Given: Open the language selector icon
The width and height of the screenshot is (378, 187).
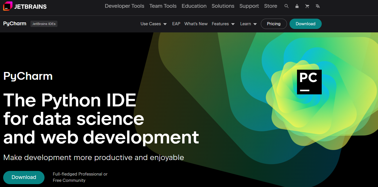Looking at the screenshot, I should (x=317, y=6).
